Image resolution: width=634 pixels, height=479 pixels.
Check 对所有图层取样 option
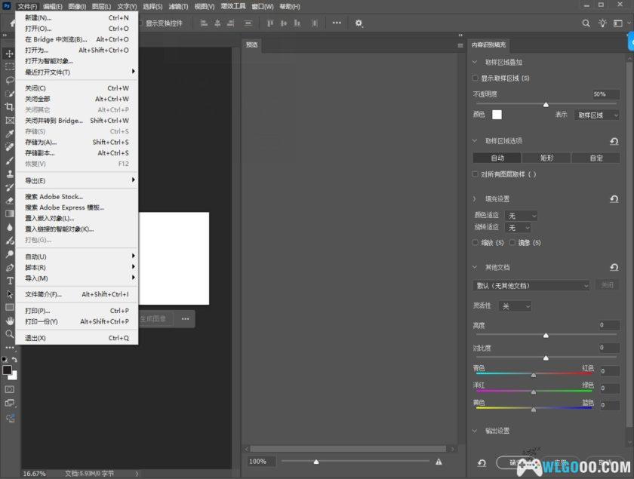tap(474, 174)
